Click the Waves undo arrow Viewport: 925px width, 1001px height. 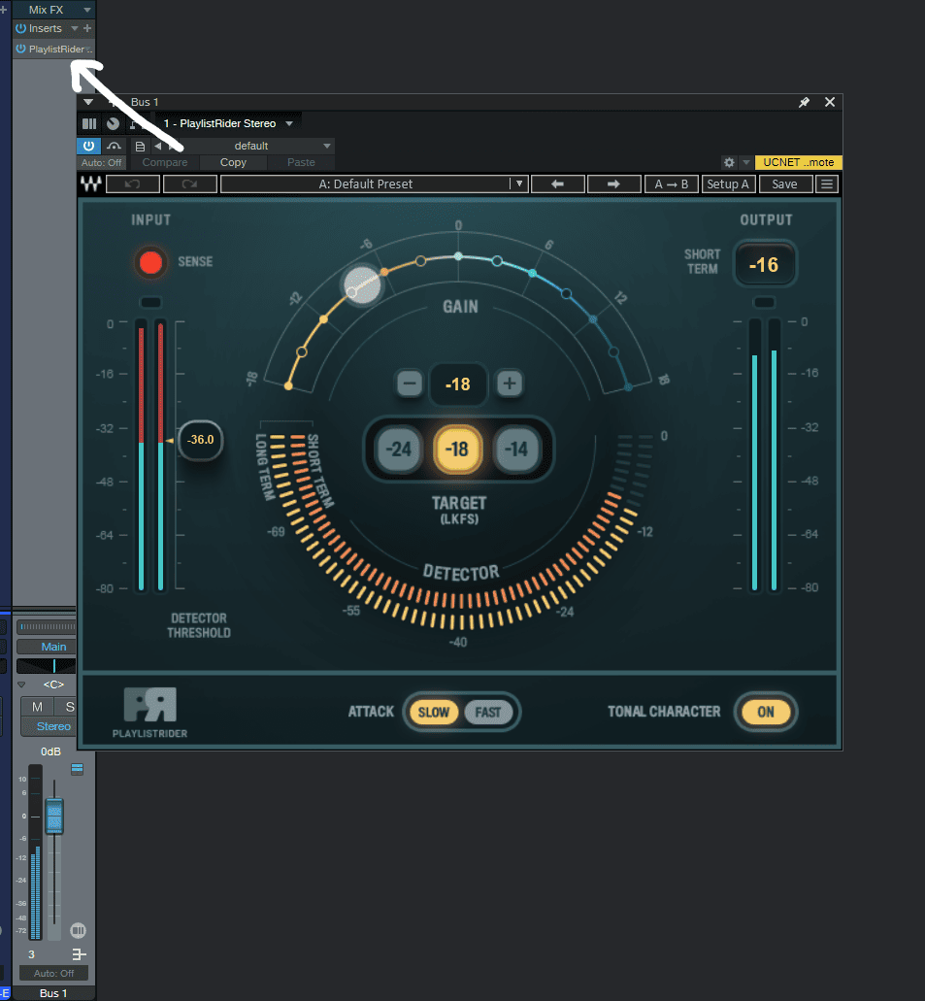133,184
